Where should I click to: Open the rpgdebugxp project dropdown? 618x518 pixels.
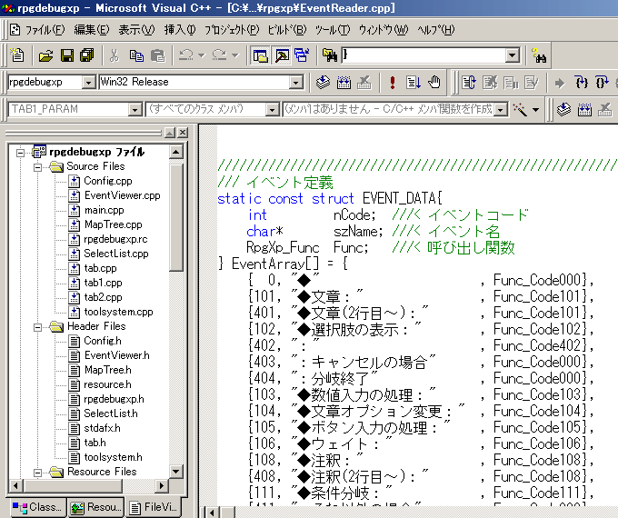[x=89, y=83]
